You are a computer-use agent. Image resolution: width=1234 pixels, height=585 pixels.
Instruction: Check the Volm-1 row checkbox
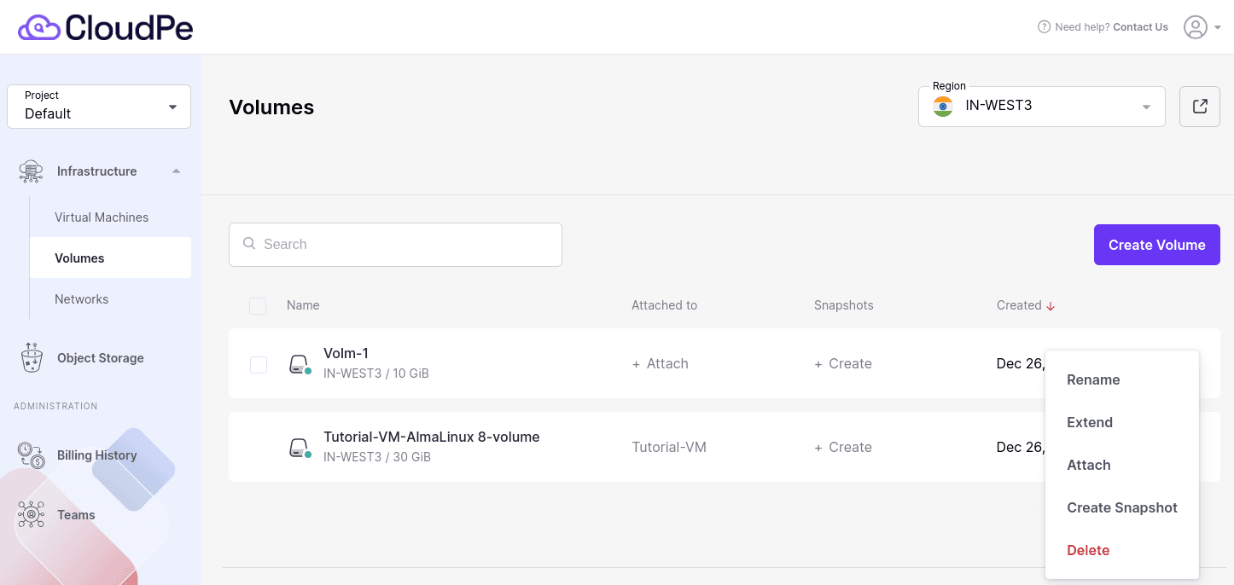pos(258,364)
